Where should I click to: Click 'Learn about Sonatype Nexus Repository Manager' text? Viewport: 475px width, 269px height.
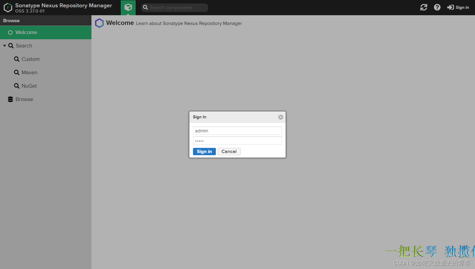(189, 23)
